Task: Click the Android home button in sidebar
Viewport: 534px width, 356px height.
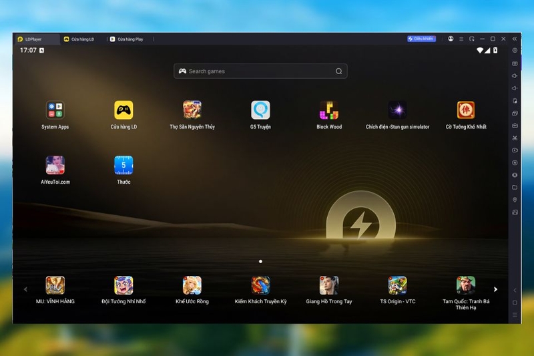Action: 515,303
